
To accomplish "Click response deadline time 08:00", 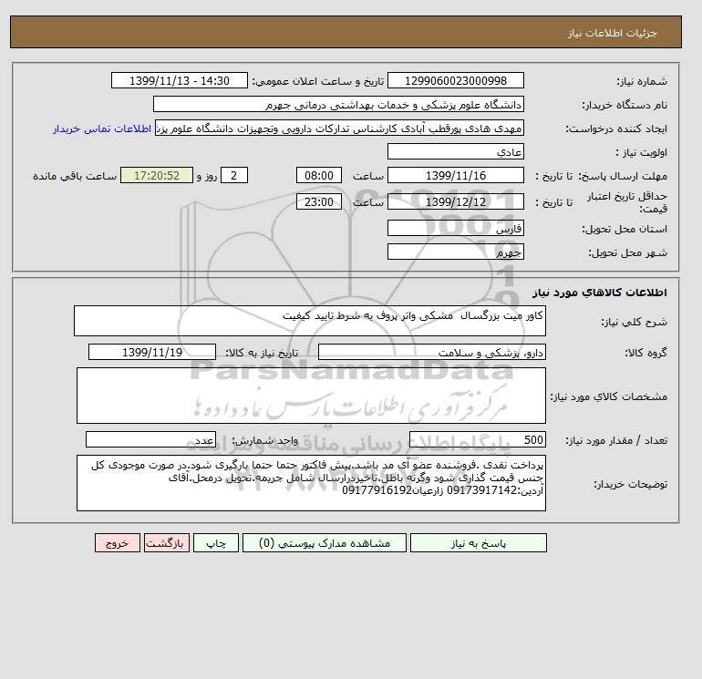I will coord(319,176).
